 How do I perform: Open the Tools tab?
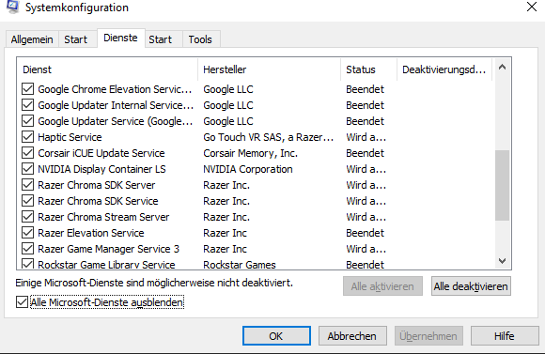200,39
